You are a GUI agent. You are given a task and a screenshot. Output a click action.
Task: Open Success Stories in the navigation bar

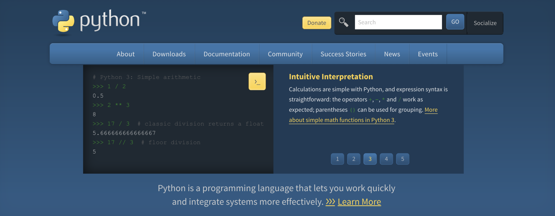pyautogui.click(x=343, y=54)
